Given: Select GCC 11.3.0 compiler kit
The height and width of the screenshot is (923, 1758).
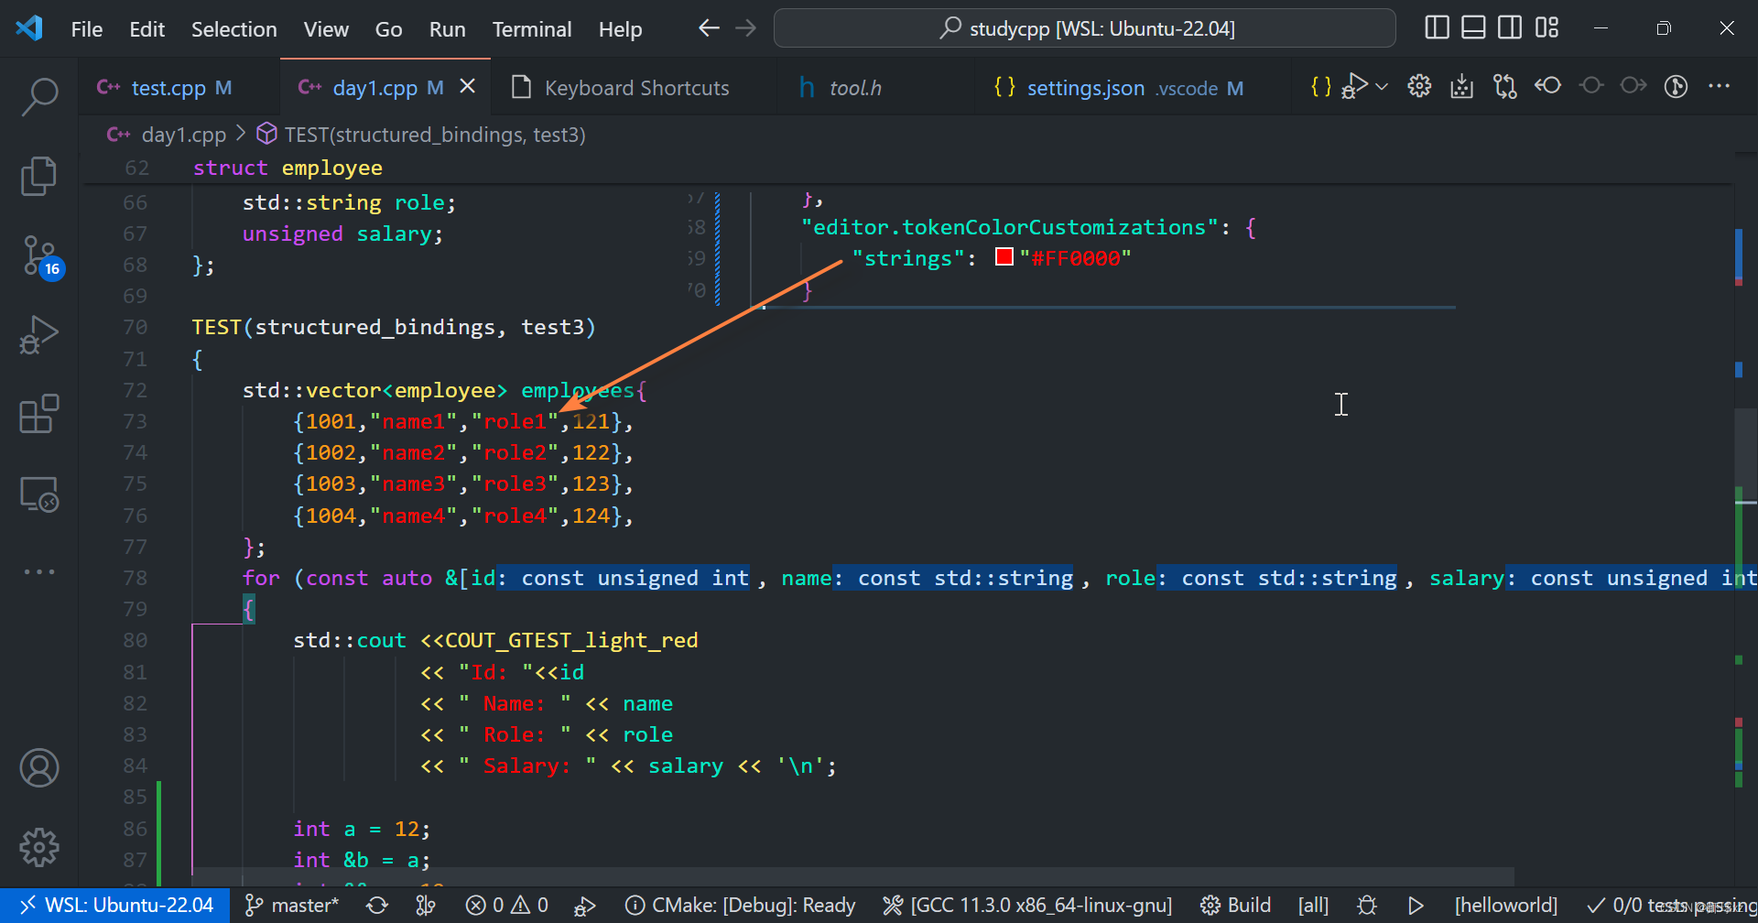Looking at the screenshot, I should coord(1027,905).
